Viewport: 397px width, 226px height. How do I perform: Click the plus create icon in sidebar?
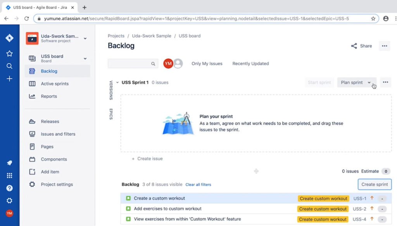point(9,79)
